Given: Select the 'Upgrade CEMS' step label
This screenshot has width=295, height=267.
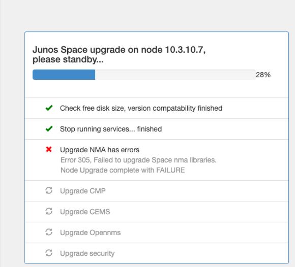Looking at the screenshot, I should (85, 212).
